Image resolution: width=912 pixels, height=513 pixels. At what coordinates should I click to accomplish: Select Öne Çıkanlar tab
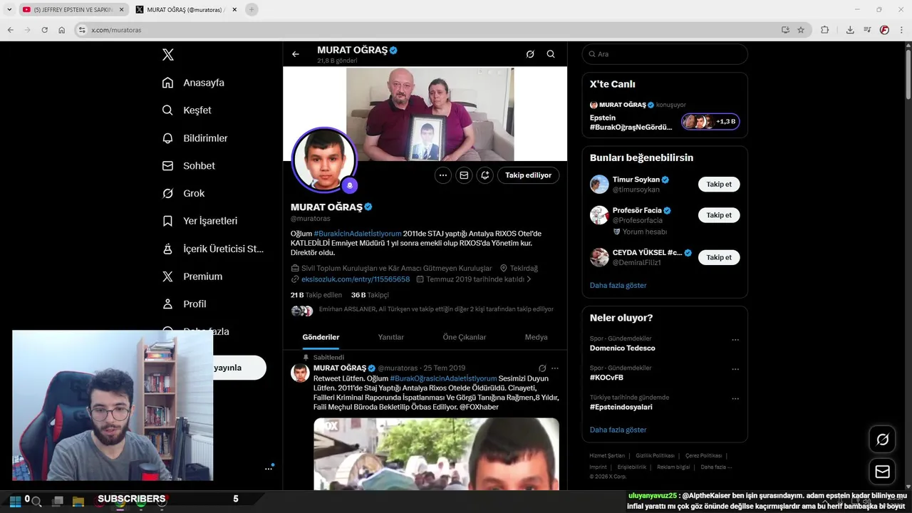click(465, 337)
